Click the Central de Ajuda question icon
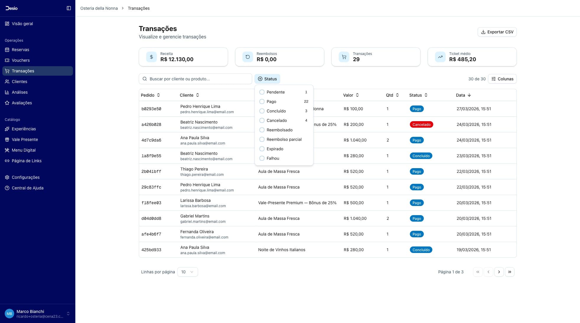 click(7, 188)
